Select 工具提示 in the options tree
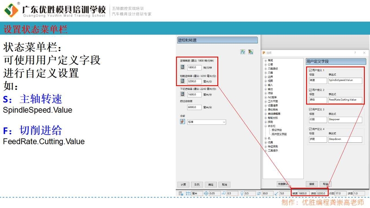Viewport: 370px width, 208px height. pyautogui.click(x=273, y=151)
